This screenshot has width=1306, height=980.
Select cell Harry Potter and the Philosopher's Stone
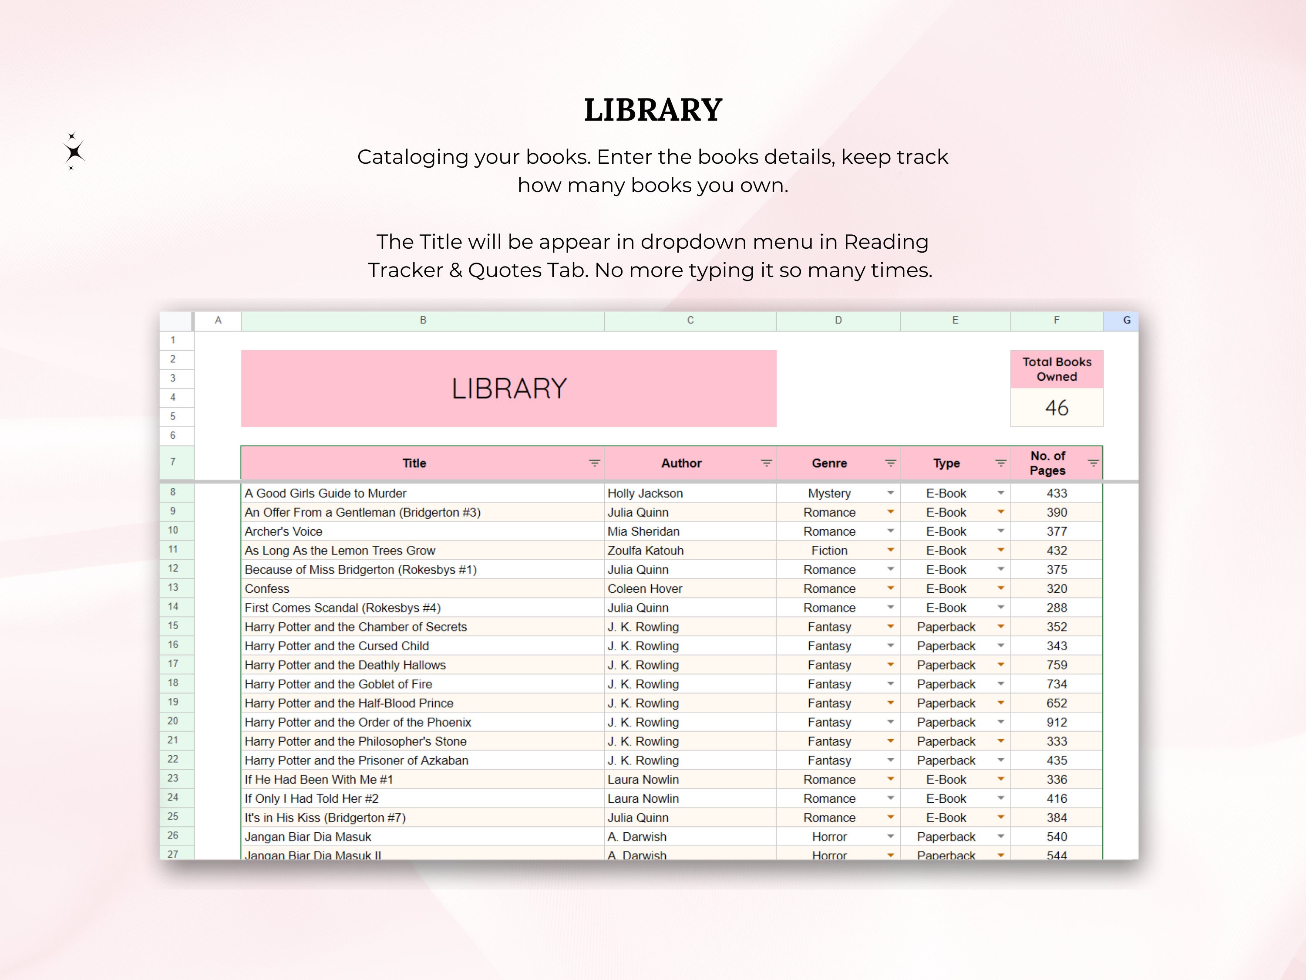[423, 741]
